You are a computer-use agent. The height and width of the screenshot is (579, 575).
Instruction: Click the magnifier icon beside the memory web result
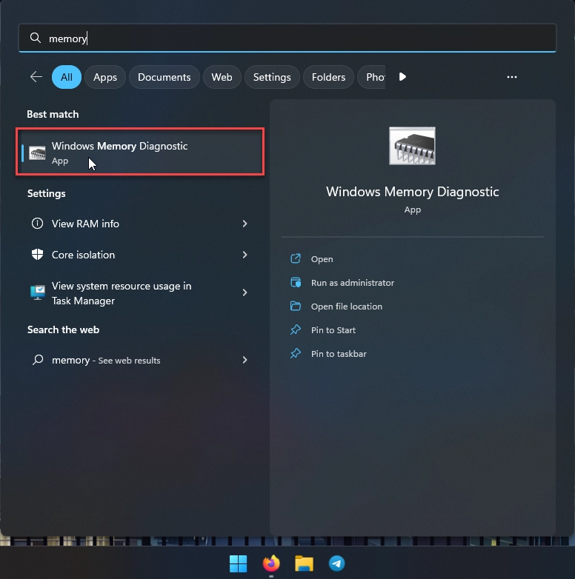pyautogui.click(x=38, y=360)
